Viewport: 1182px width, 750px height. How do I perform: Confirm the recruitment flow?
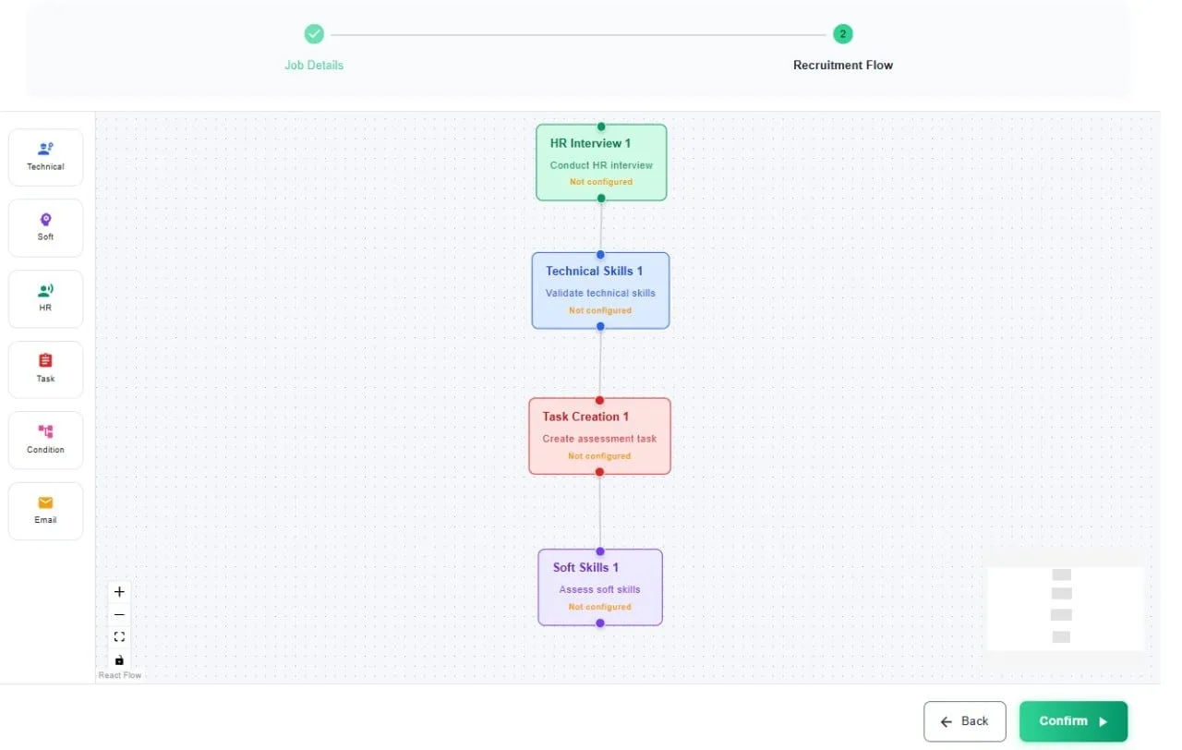[1073, 721]
